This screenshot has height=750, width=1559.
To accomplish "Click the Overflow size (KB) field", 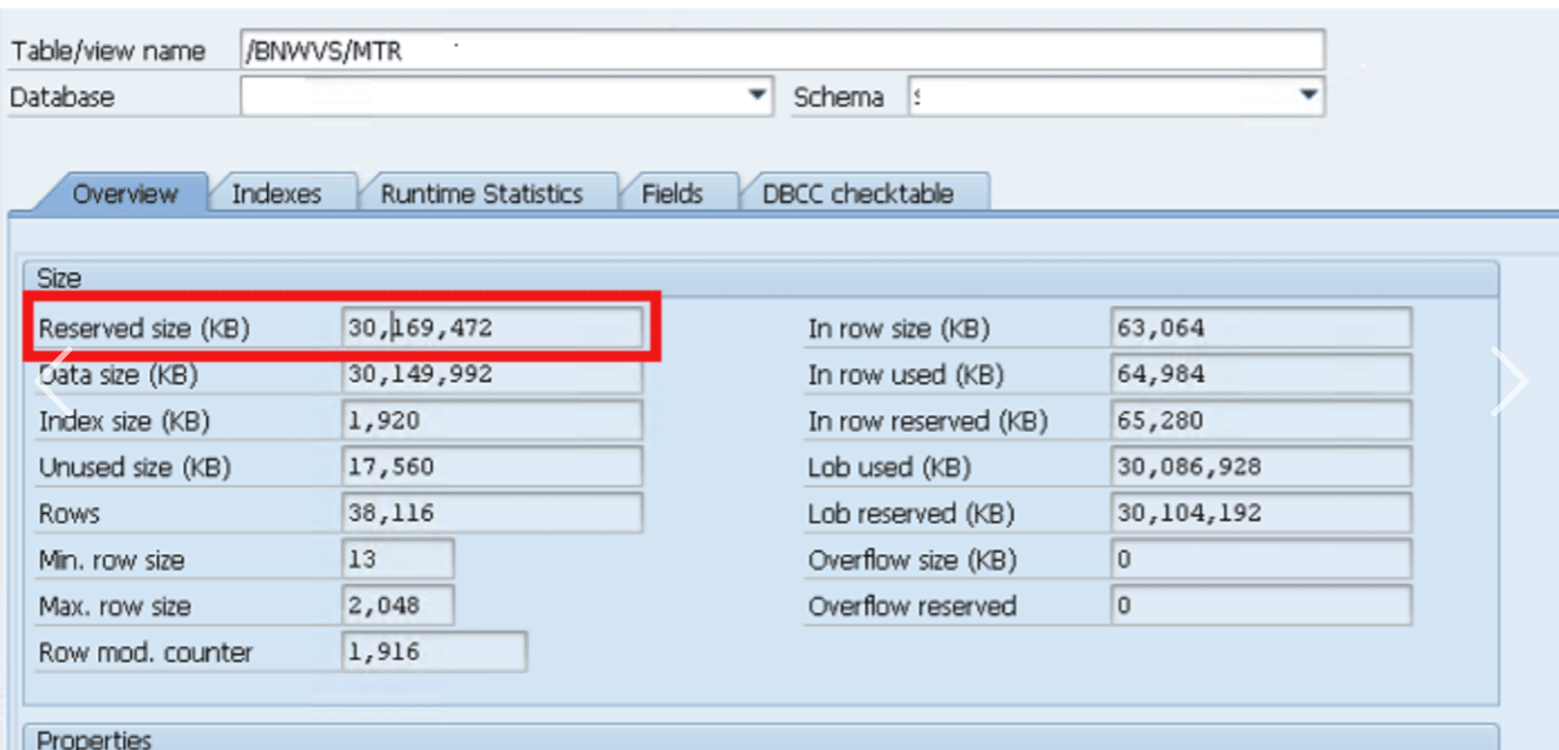I will tap(1260, 560).
